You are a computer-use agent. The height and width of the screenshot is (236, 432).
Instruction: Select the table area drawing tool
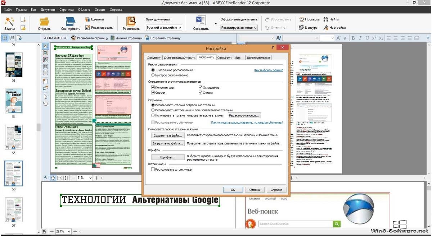(x=45, y=66)
